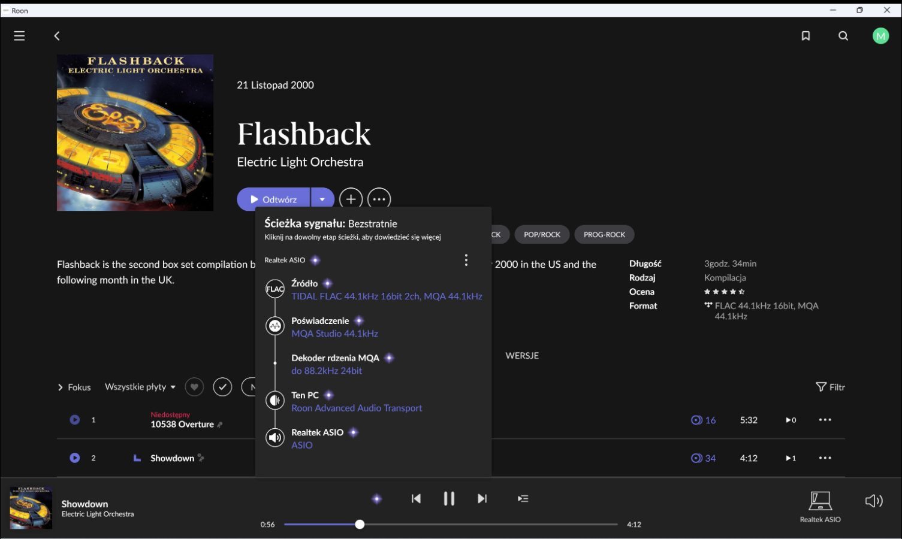Skip to the next track
Screen dimensions: 902x539
pyautogui.click(x=482, y=498)
